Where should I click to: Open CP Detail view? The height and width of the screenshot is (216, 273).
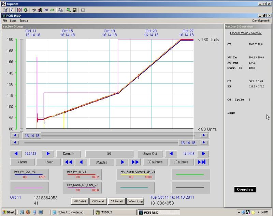117,201
